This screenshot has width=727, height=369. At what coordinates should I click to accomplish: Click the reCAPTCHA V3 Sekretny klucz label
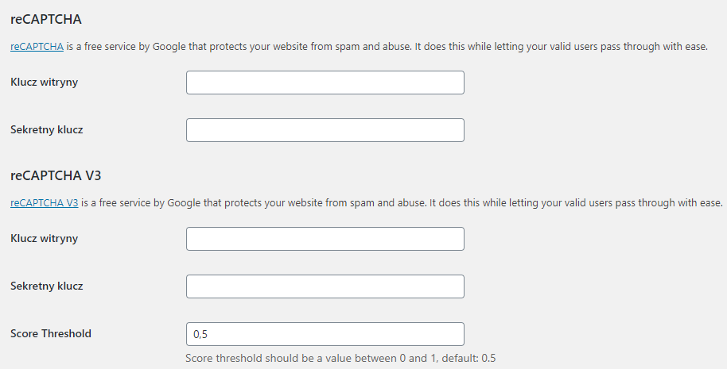pyautogui.click(x=47, y=286)
